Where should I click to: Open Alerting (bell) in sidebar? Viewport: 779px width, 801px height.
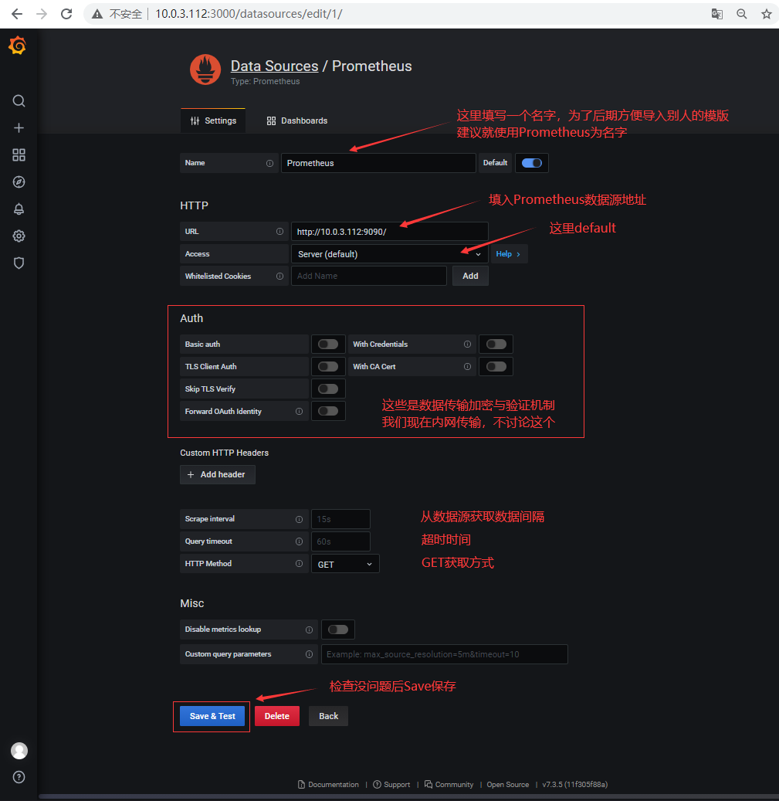(x=19, y=209)
